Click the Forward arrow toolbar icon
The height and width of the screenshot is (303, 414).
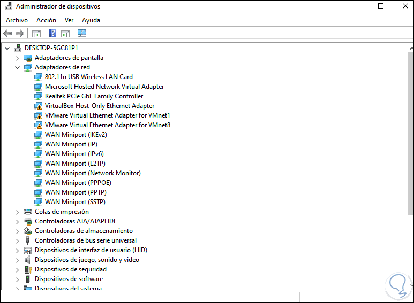20,34
